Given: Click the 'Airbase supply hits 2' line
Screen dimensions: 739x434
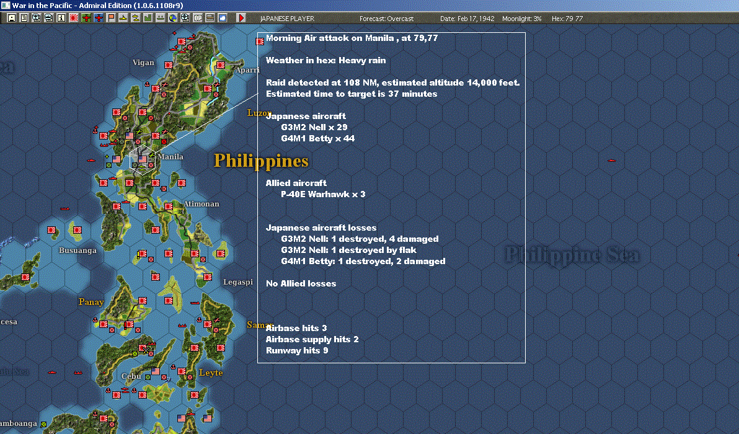Looking at the screenshot, I should 312,339.
